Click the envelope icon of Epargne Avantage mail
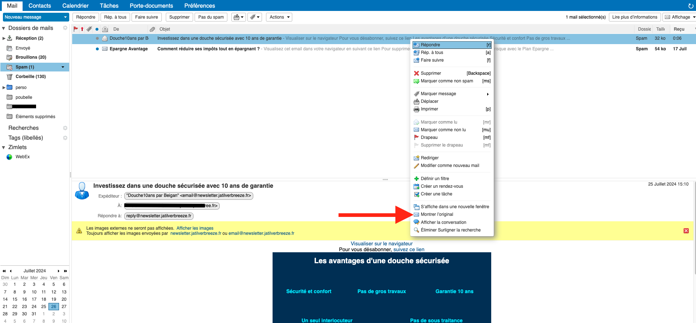The height and width of the screenshot is (323, 696). pyautogui.click(x=105, y=49)
